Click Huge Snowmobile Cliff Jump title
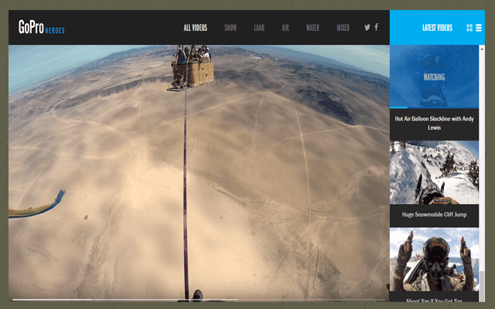The height and width of the screenshot is (309, 495). pyautogui.click(x=434, y=214)
